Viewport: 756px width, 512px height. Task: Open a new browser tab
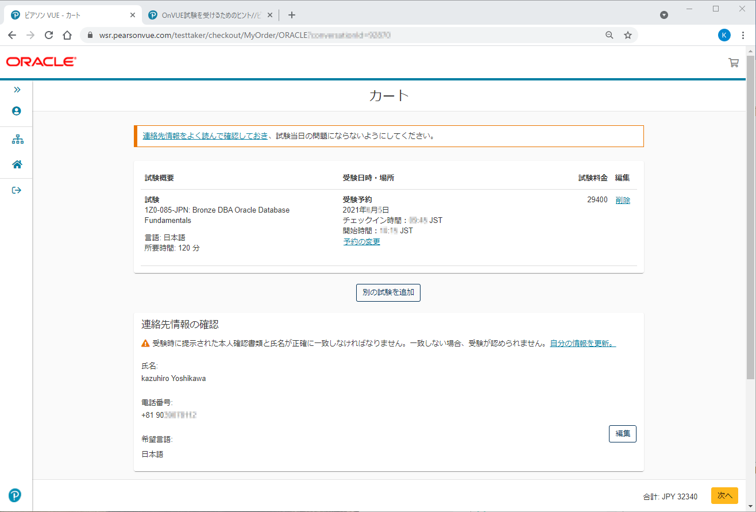[x=292, y=15]
